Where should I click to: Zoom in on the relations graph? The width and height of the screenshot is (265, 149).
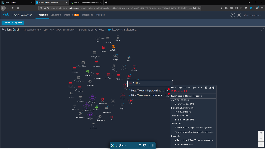(x=261, y=139)
